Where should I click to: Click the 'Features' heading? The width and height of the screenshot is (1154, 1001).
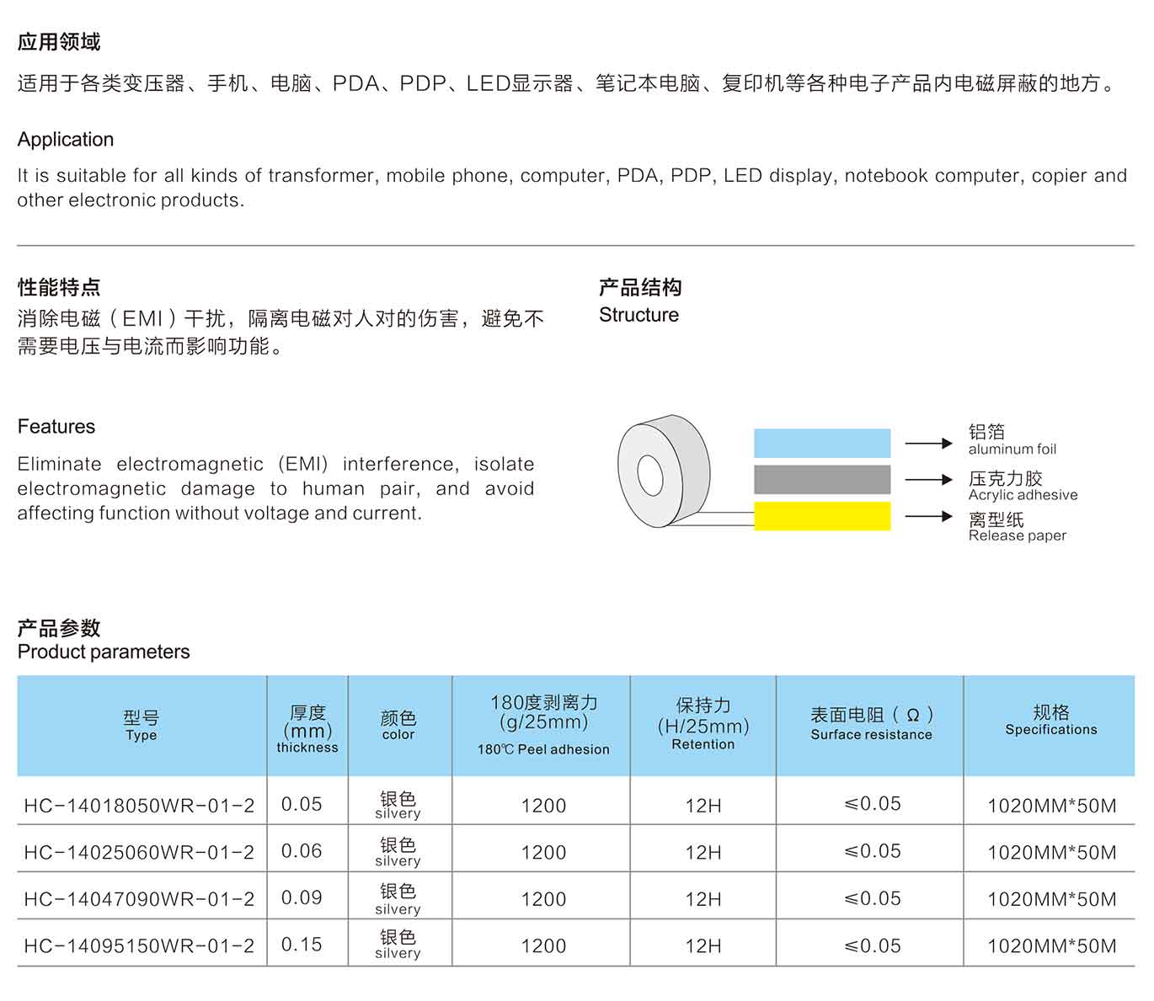tap(56, 427)
